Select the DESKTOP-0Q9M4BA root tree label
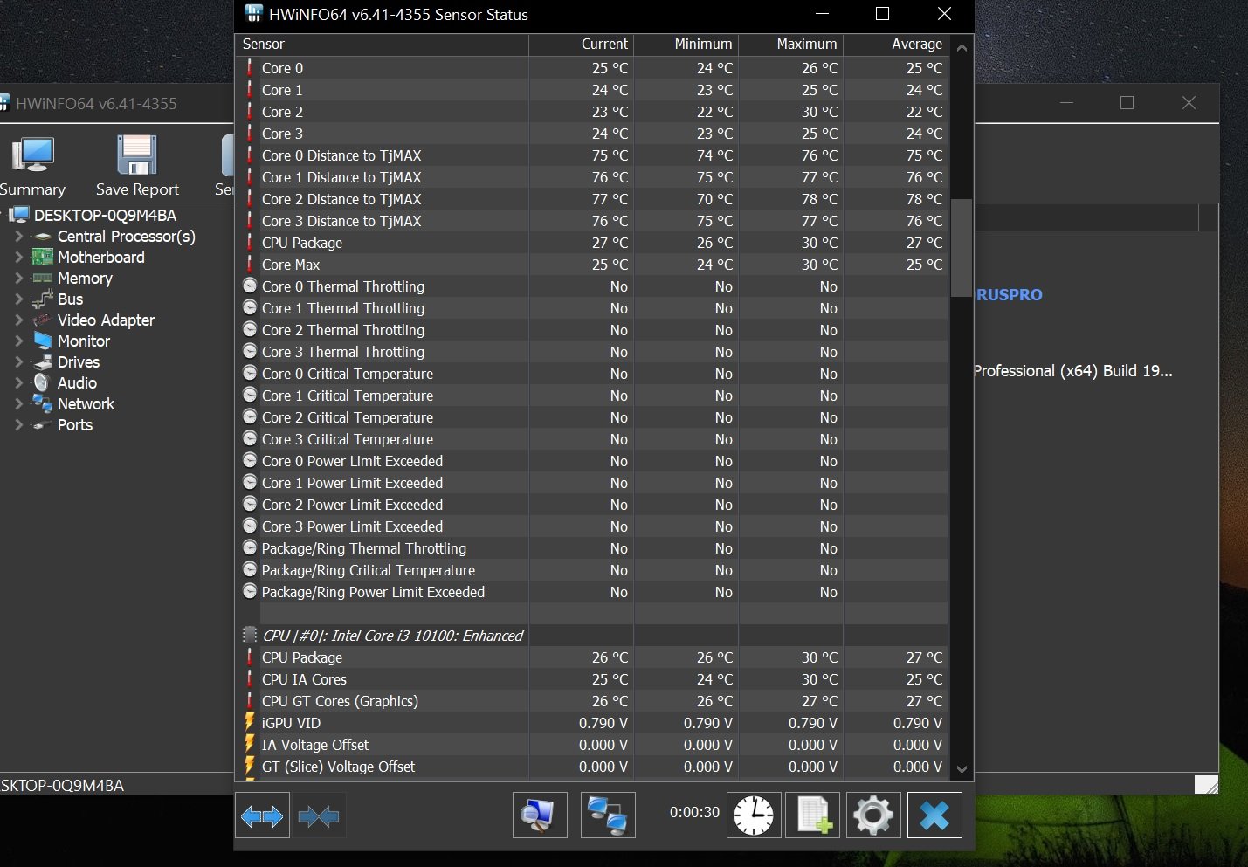 105,215
